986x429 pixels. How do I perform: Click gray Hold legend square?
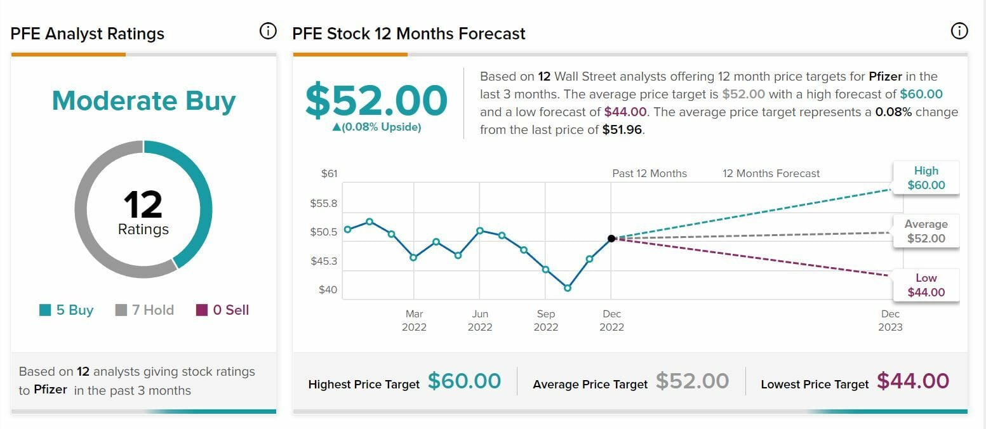click(x=121, y=310)
